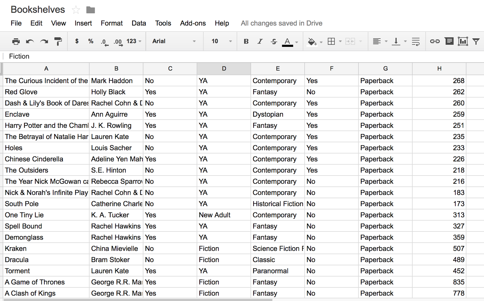Expand merge cells dropdown arrow
Image resolution: width=484 pixels, height=301 pixels.
(x=360, y=41)
